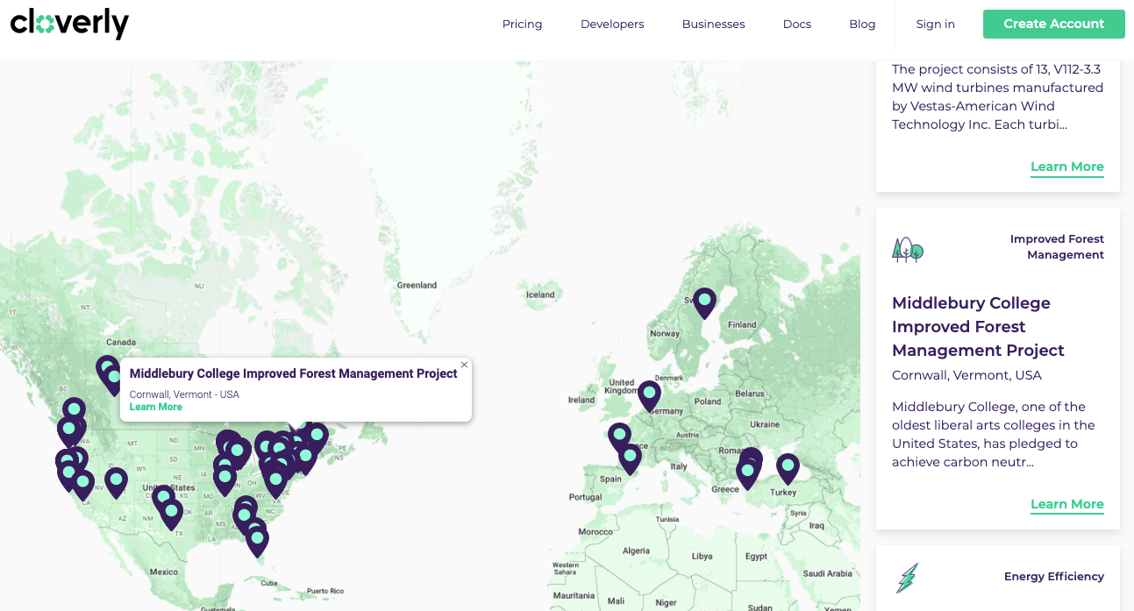Select the map pin near Germany label

coord(649,395)
